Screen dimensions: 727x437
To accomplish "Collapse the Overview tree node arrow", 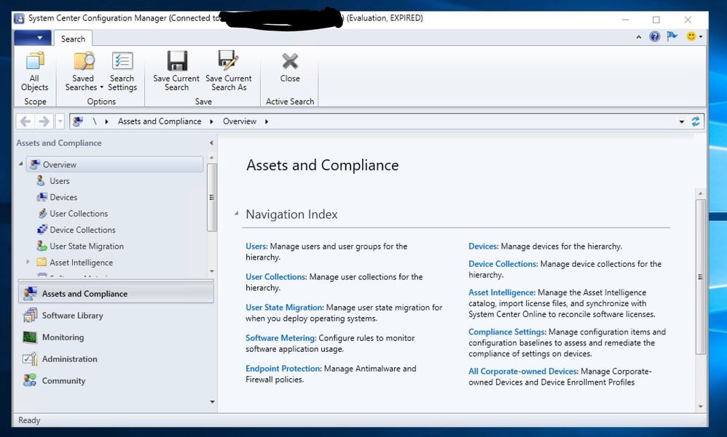I will pyautogui.click(x=21, y=164).
